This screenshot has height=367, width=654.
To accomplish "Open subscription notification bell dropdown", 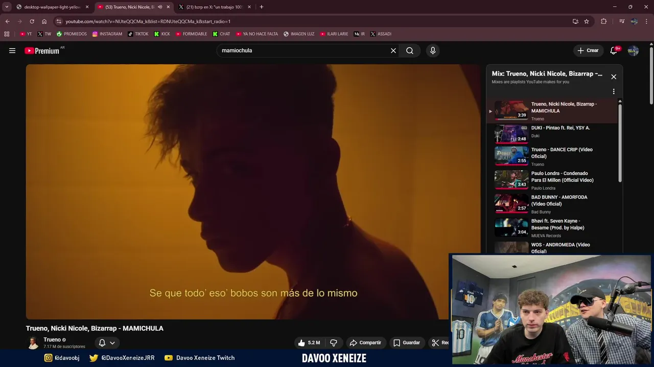I will tap(107, 343).
